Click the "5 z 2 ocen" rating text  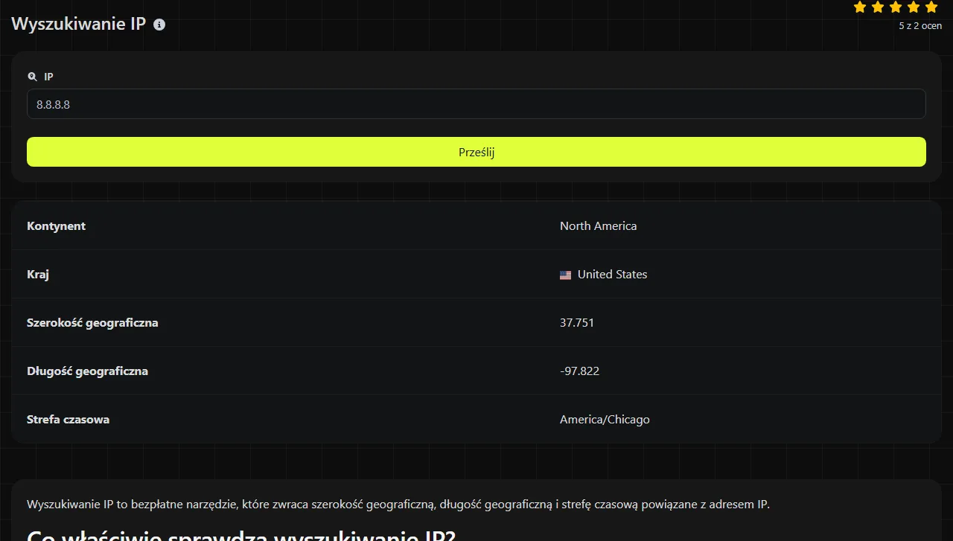(x=920, y=26)
